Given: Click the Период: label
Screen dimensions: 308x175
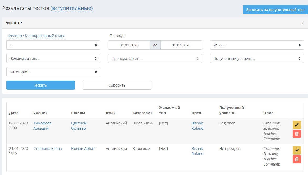Looking at the screenshot, I should [x=117, y=36].
